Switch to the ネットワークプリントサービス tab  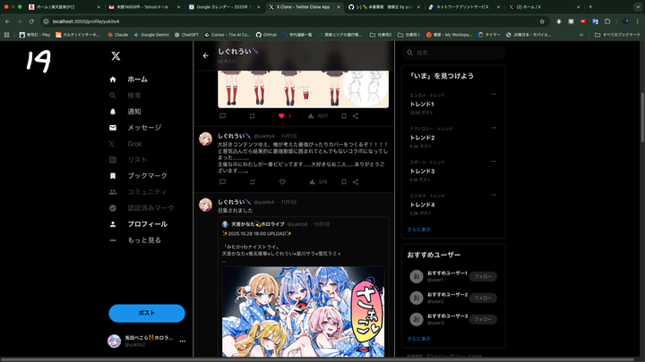click(464, 7)
